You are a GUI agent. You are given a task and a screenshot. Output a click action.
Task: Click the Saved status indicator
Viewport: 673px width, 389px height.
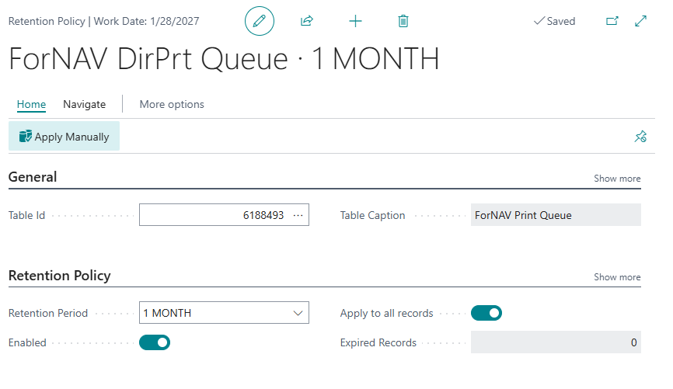click(554, 21)
